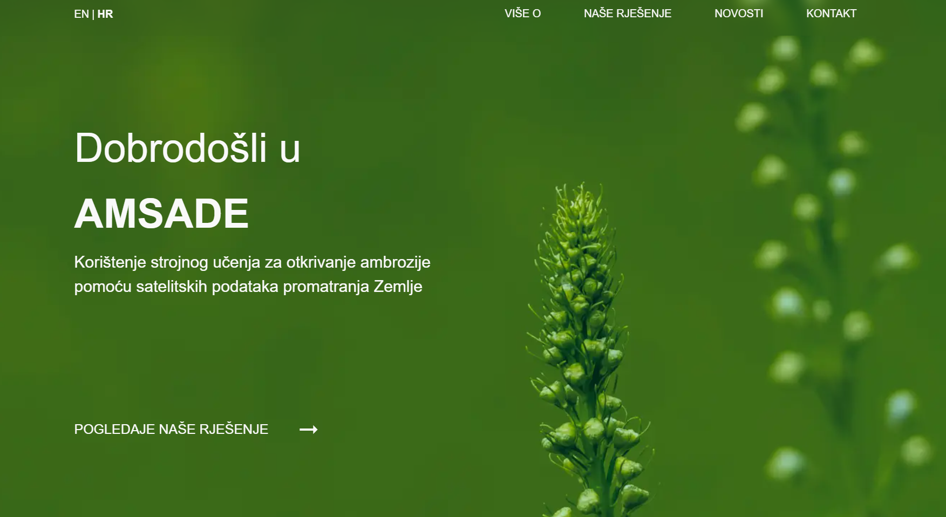Go to the NAŠE RJEŠENJE navigation item

click(627, 13)
